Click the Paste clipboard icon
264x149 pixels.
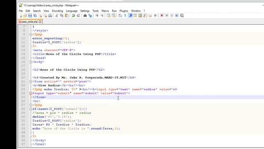67,16
